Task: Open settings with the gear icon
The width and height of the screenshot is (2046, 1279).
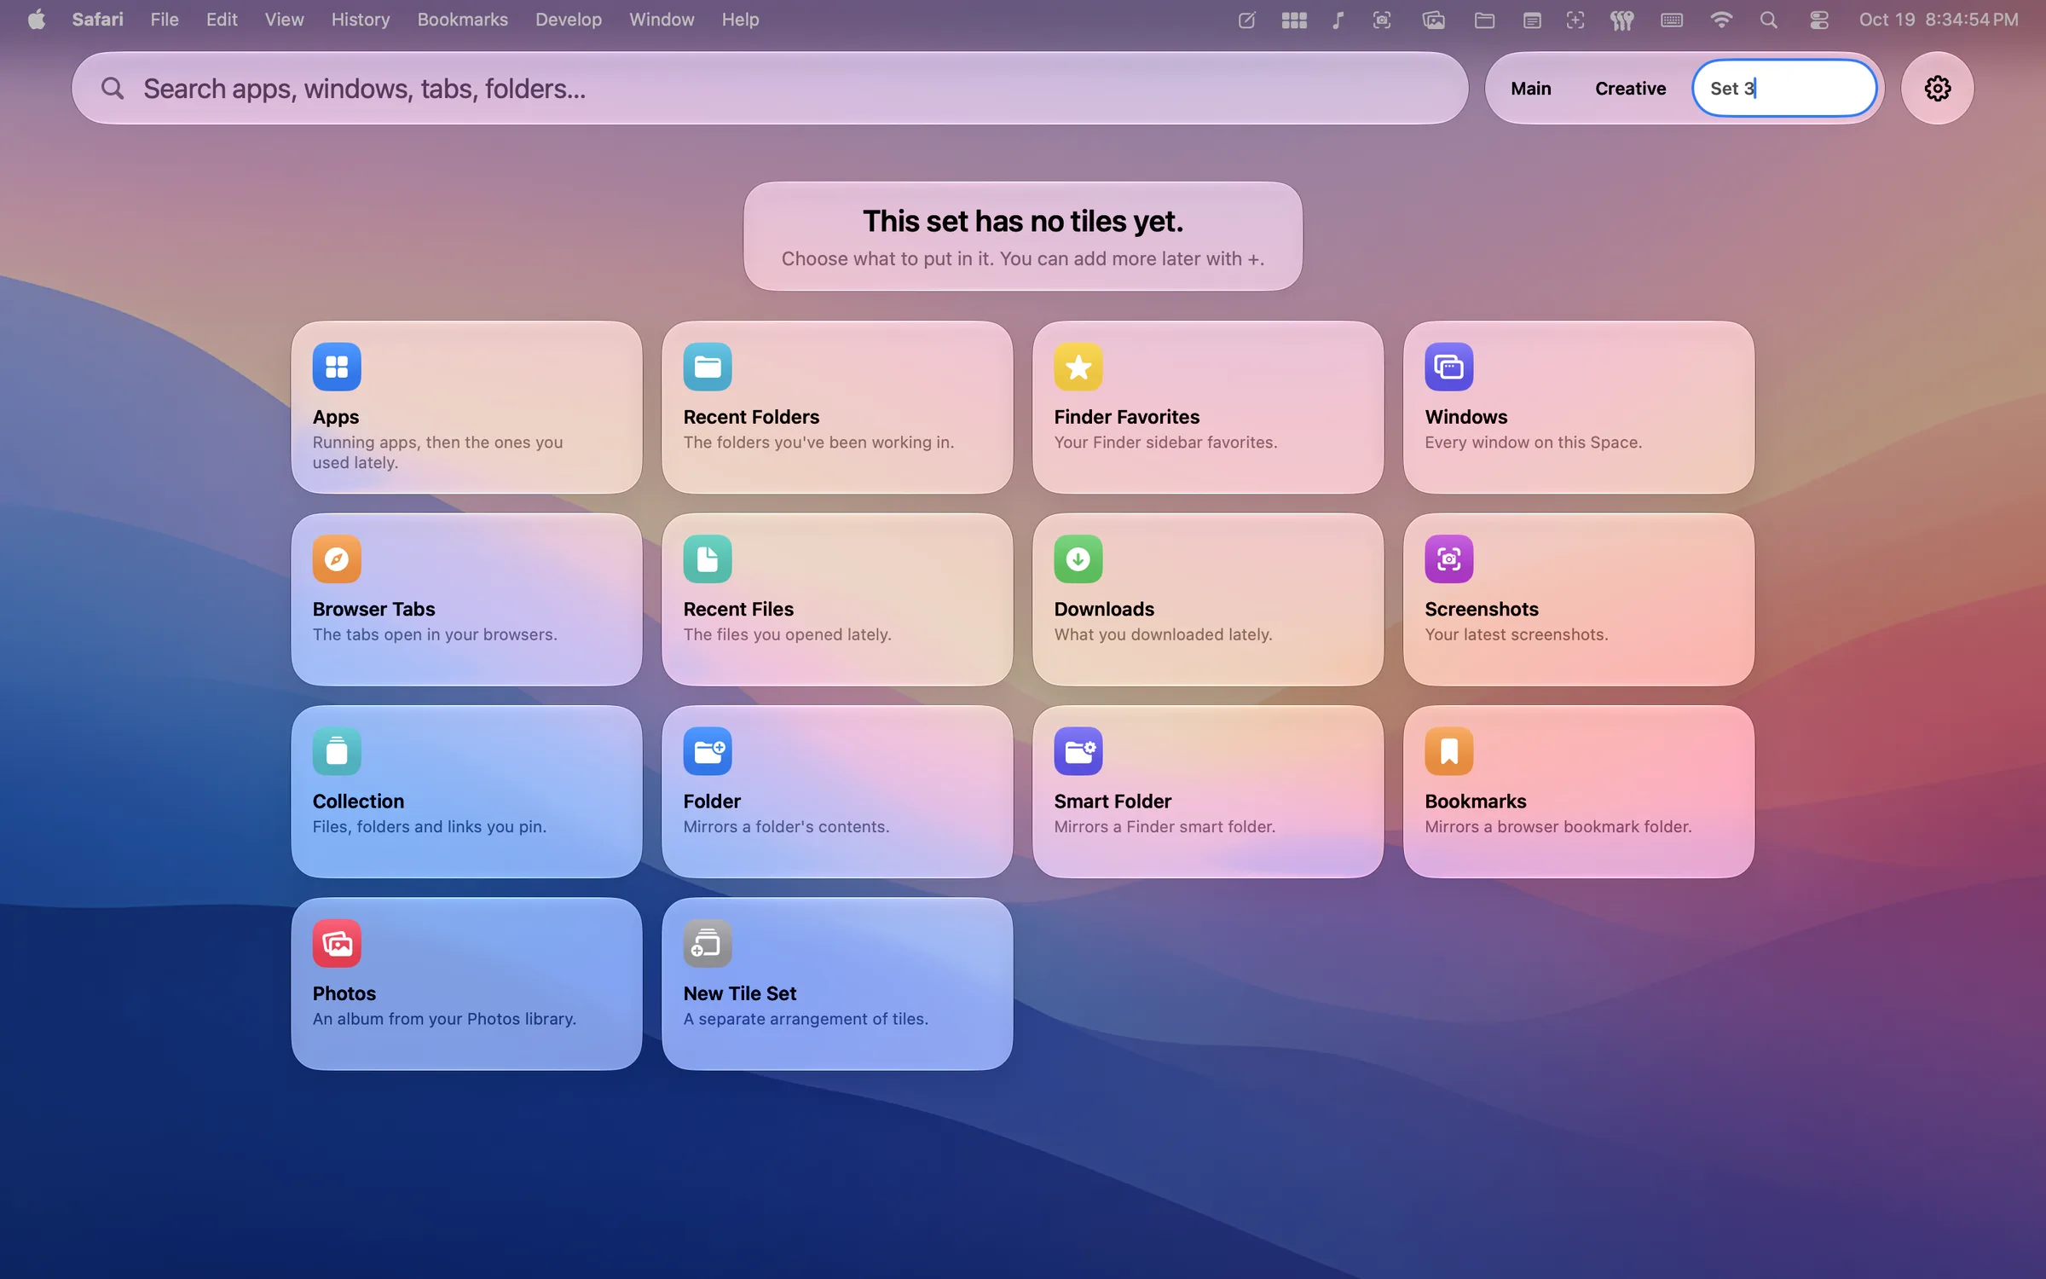Action: 1938,88
